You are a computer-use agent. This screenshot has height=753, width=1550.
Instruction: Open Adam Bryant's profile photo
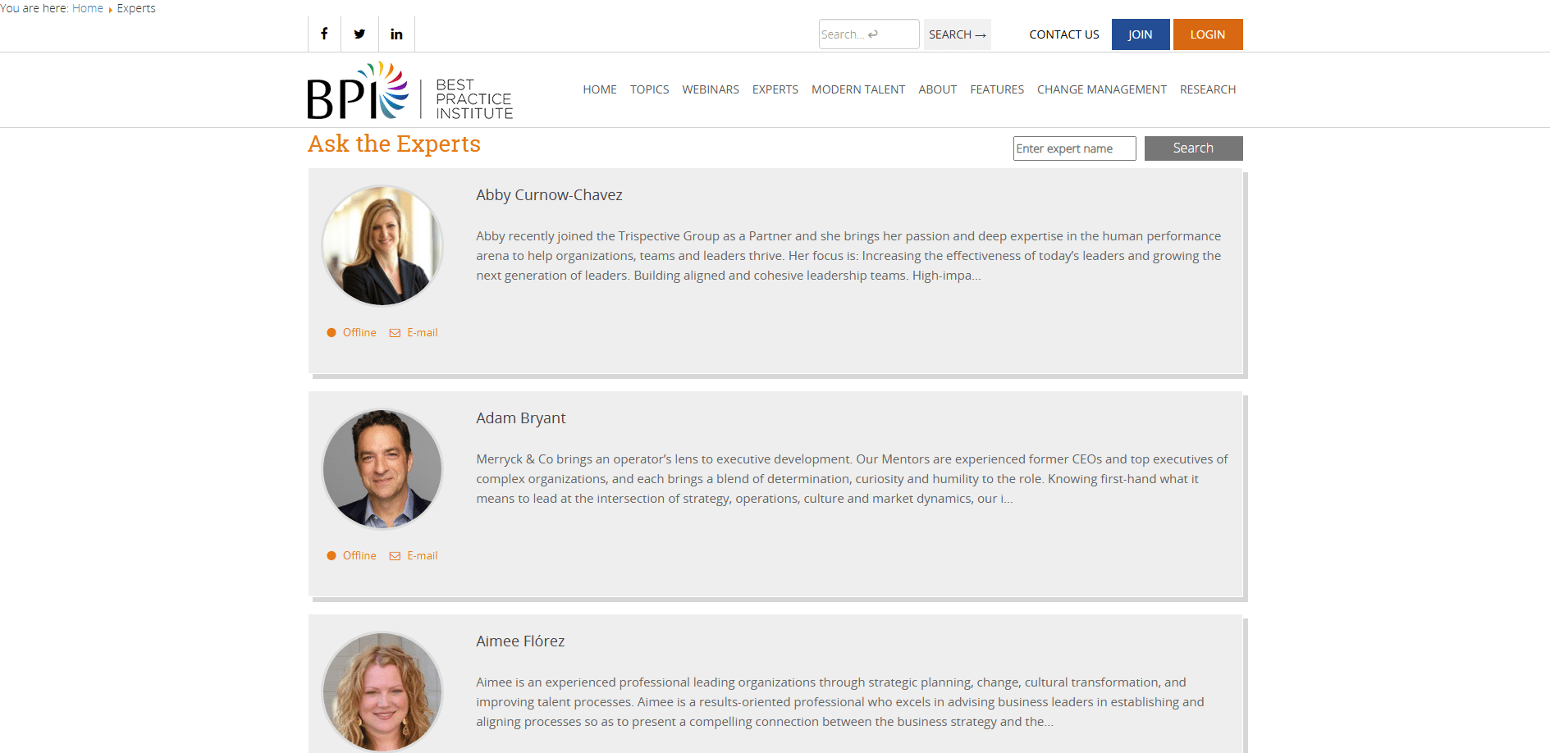tap(382, 469)
